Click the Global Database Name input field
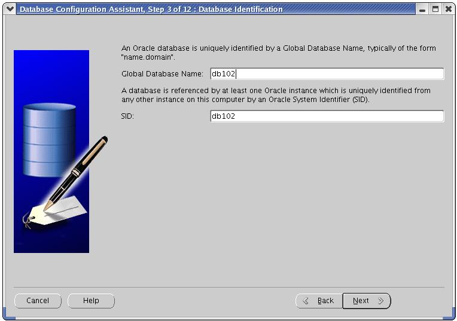The image size is (457, 321). coord(327,74)
